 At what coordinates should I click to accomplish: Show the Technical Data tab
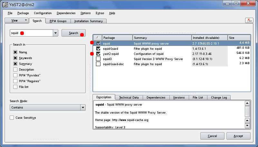tap(129, 98)
